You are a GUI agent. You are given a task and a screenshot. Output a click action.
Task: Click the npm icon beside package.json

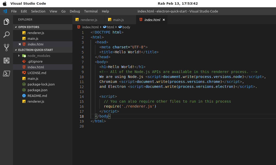pyautogui.click(x=24, y=90)
